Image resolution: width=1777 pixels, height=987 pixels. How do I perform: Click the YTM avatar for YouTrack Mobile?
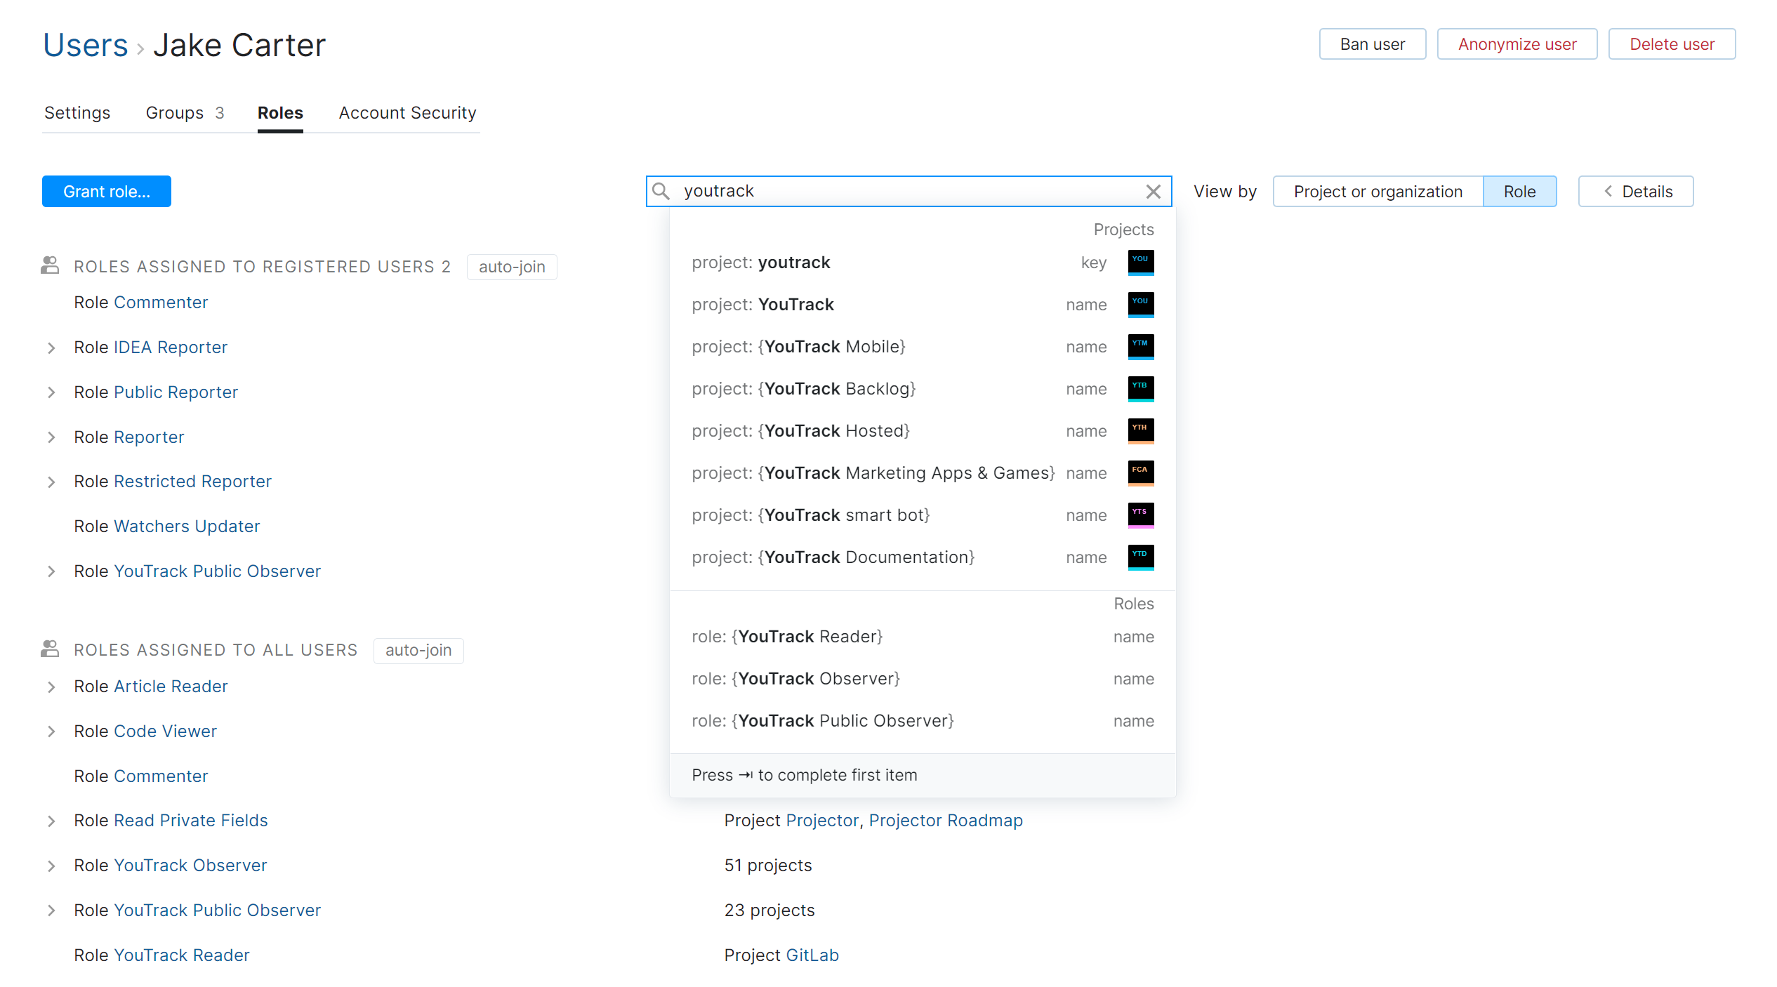[1140, 346]
